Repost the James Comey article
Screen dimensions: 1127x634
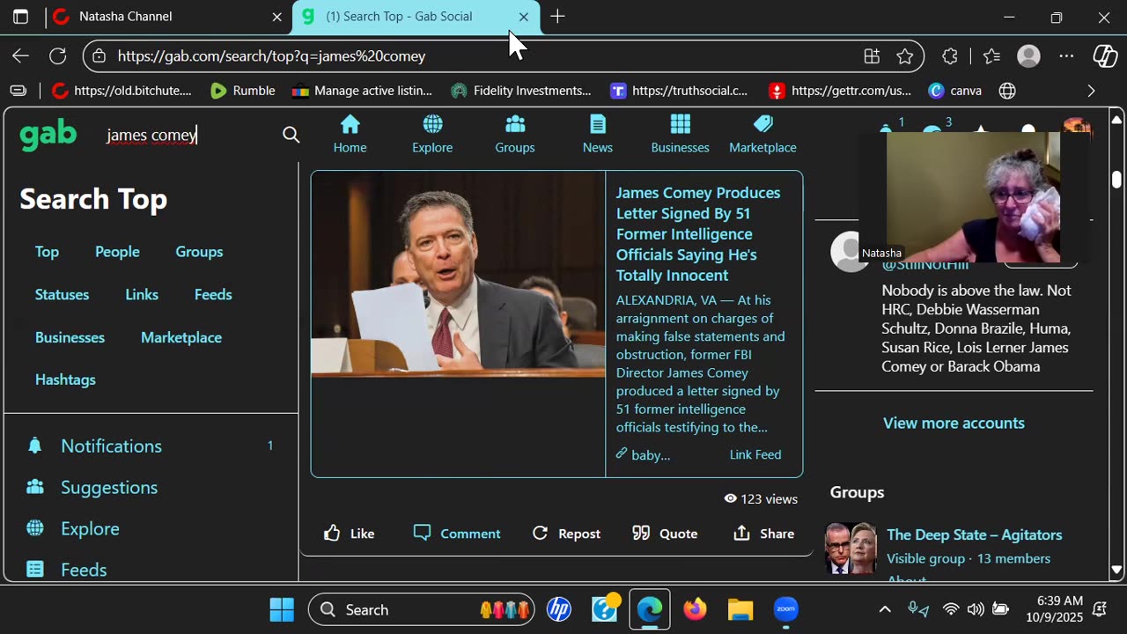(566, 534)
